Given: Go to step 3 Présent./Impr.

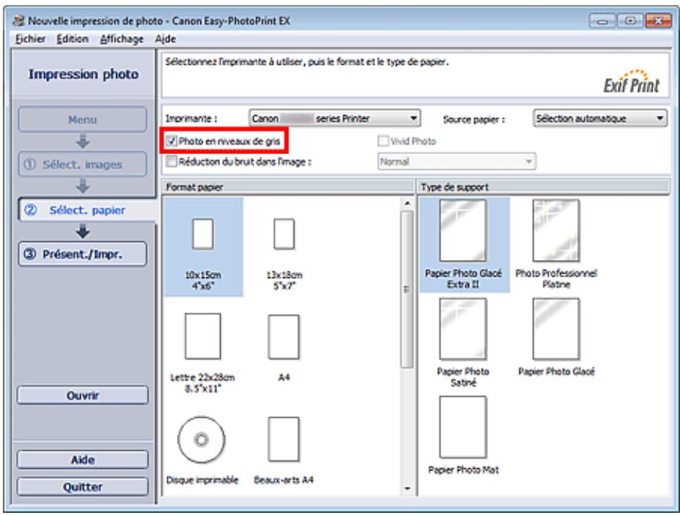Looking at the screenshot, I should [x=82, y=254].
